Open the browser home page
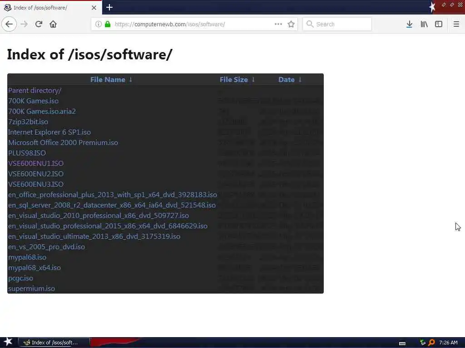The height and width of the screenshot is (348, 465). click(x=53, y=24)
